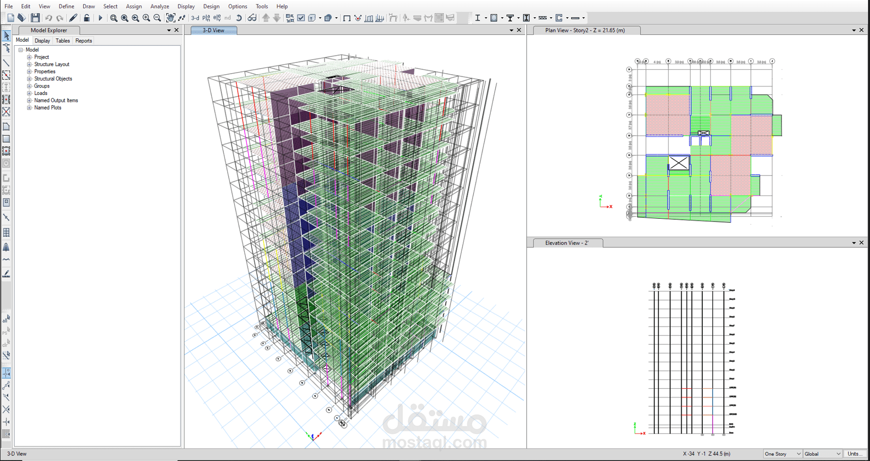Open Set Display Options checkmark icon
The image size is (870, 461).
(x=301, y=18)
